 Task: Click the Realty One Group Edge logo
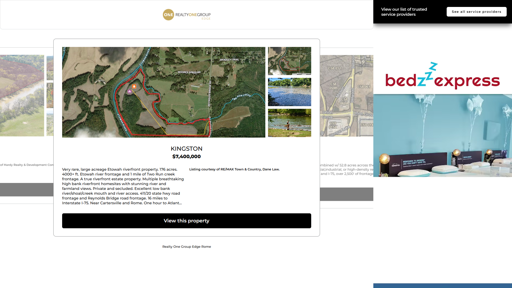coord(186,15)
